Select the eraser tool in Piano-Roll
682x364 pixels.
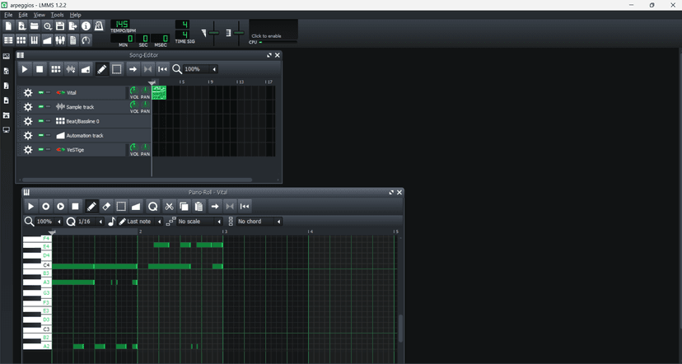106,206
